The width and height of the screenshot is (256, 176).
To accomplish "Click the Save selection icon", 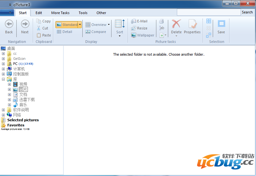I will [x=221, y=24].
